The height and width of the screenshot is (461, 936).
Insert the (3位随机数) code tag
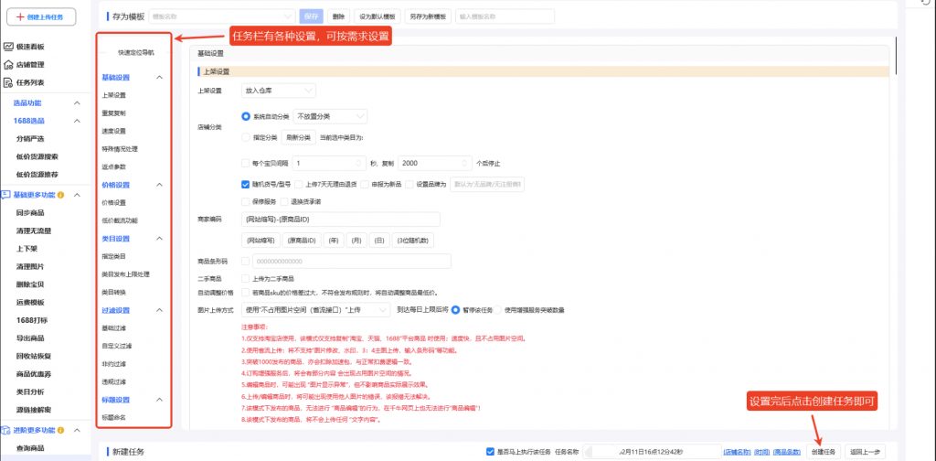[x=412, y=241]
